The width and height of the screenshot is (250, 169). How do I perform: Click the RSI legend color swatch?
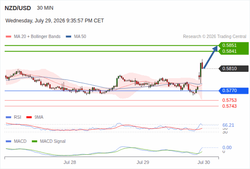8,117
